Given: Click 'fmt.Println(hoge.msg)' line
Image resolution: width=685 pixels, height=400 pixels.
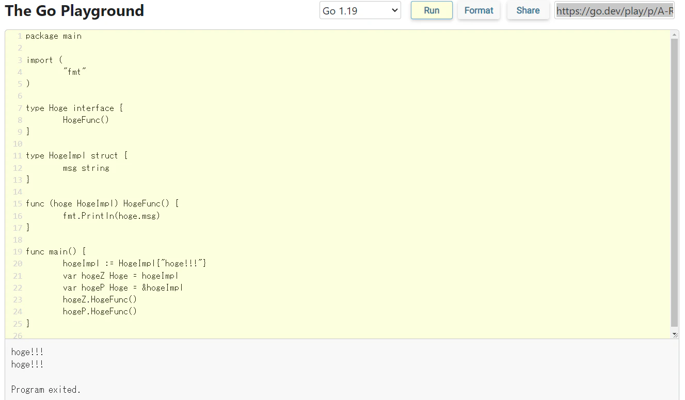Looking at the screenshot, I should (111, 216).
